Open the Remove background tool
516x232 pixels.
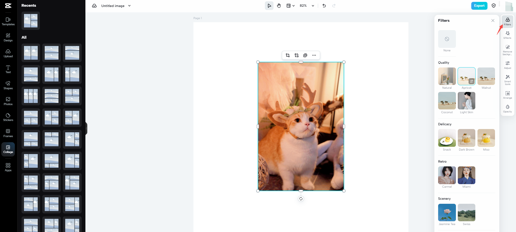[x=507, y=50]
